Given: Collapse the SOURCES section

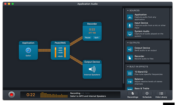Looking at the screenshot, I should [x=128, y=10].
